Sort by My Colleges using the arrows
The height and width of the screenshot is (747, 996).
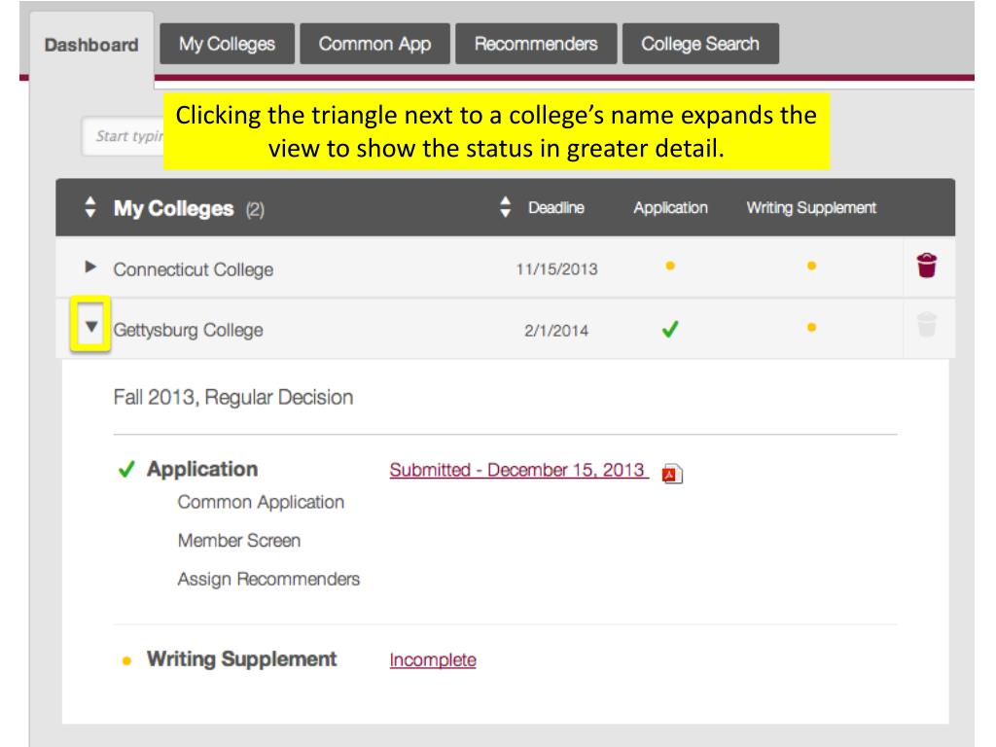click(x=90, y=207)
